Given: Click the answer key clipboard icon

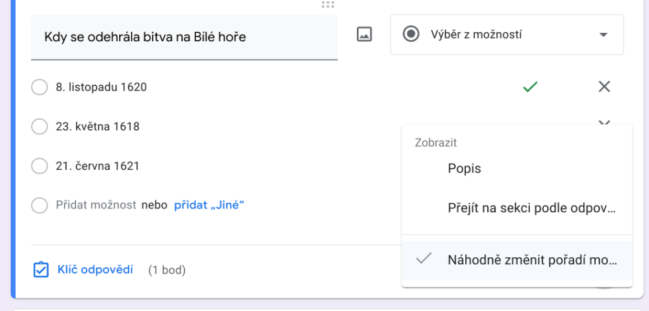Looking at the screenshot, I should click(x=41, y=270).
